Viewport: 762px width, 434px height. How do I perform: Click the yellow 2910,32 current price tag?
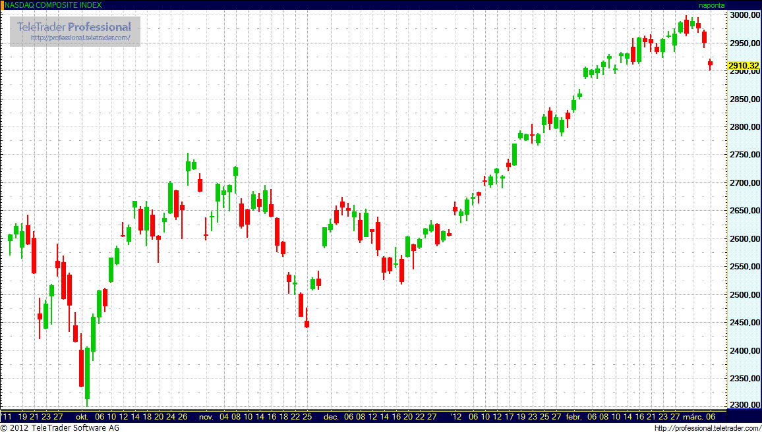(744, 66)
